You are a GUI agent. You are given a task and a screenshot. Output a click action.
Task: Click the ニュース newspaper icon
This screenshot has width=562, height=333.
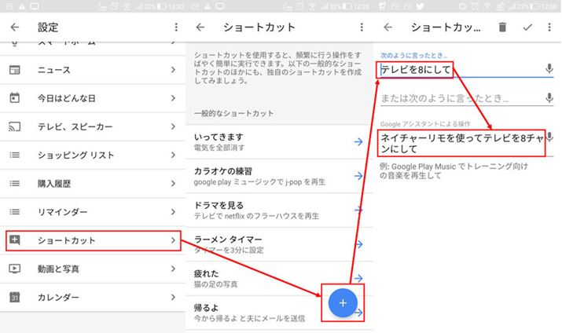point(15,70)
